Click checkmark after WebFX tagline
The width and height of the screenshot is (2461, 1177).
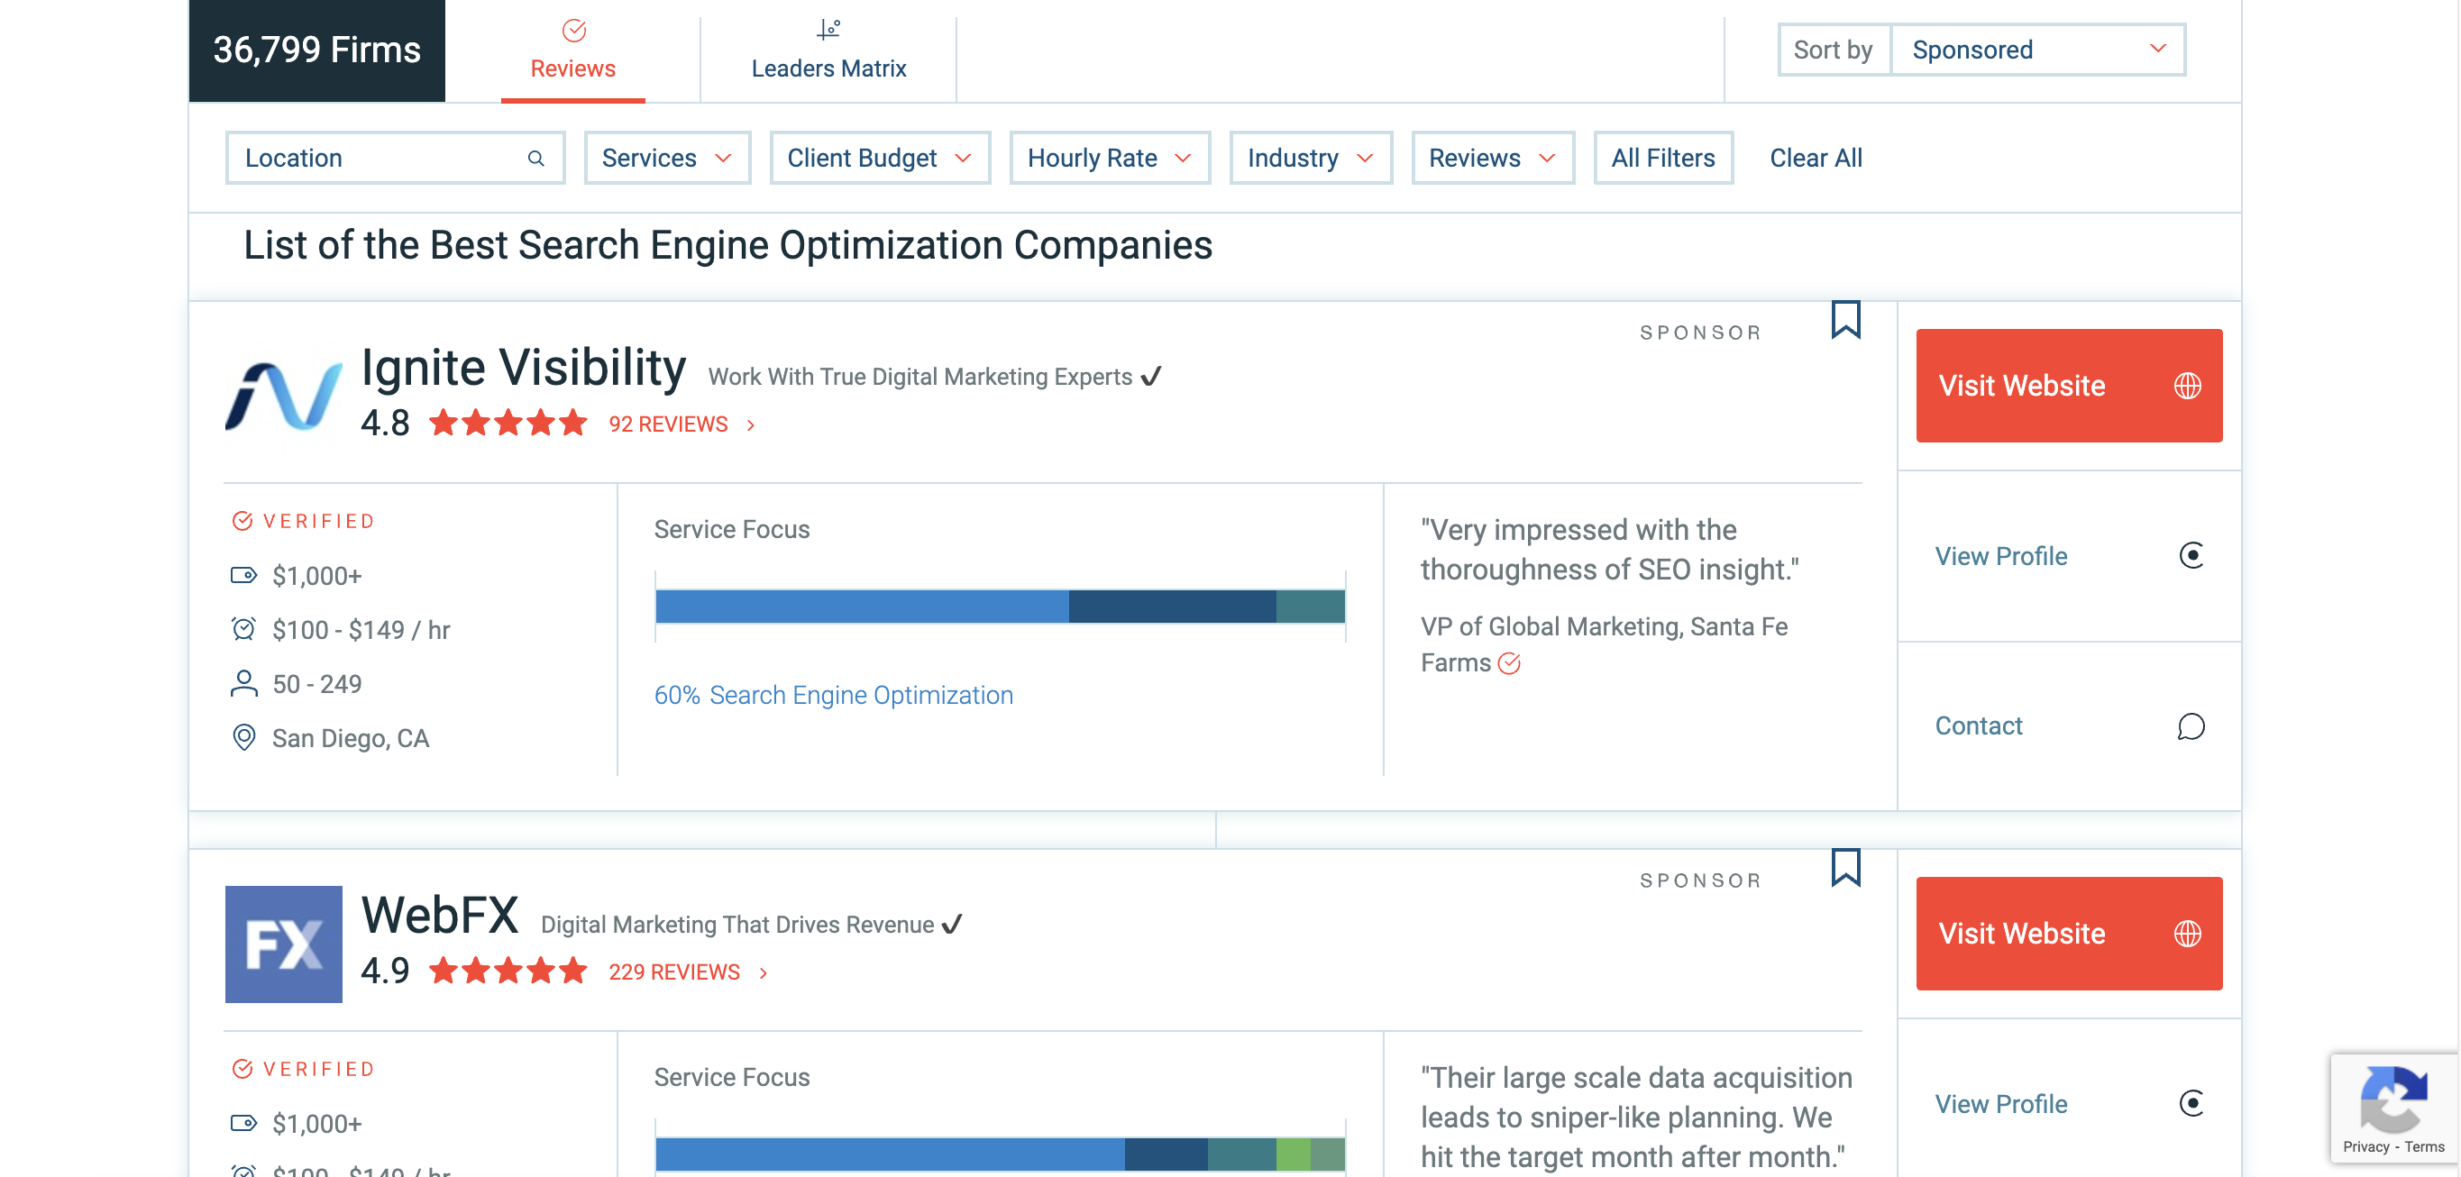[952, 924]
